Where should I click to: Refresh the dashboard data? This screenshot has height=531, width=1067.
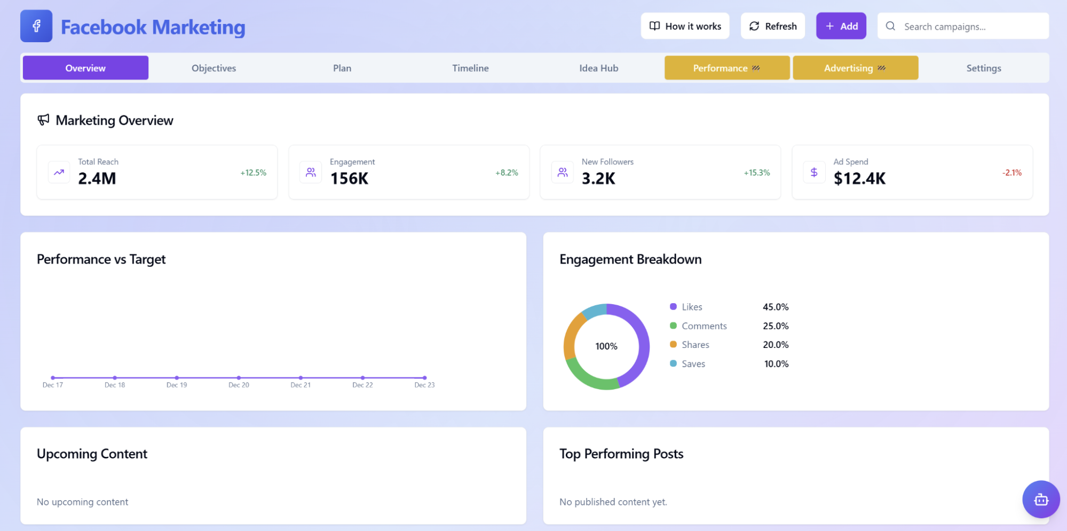click(x=772, y=26)
